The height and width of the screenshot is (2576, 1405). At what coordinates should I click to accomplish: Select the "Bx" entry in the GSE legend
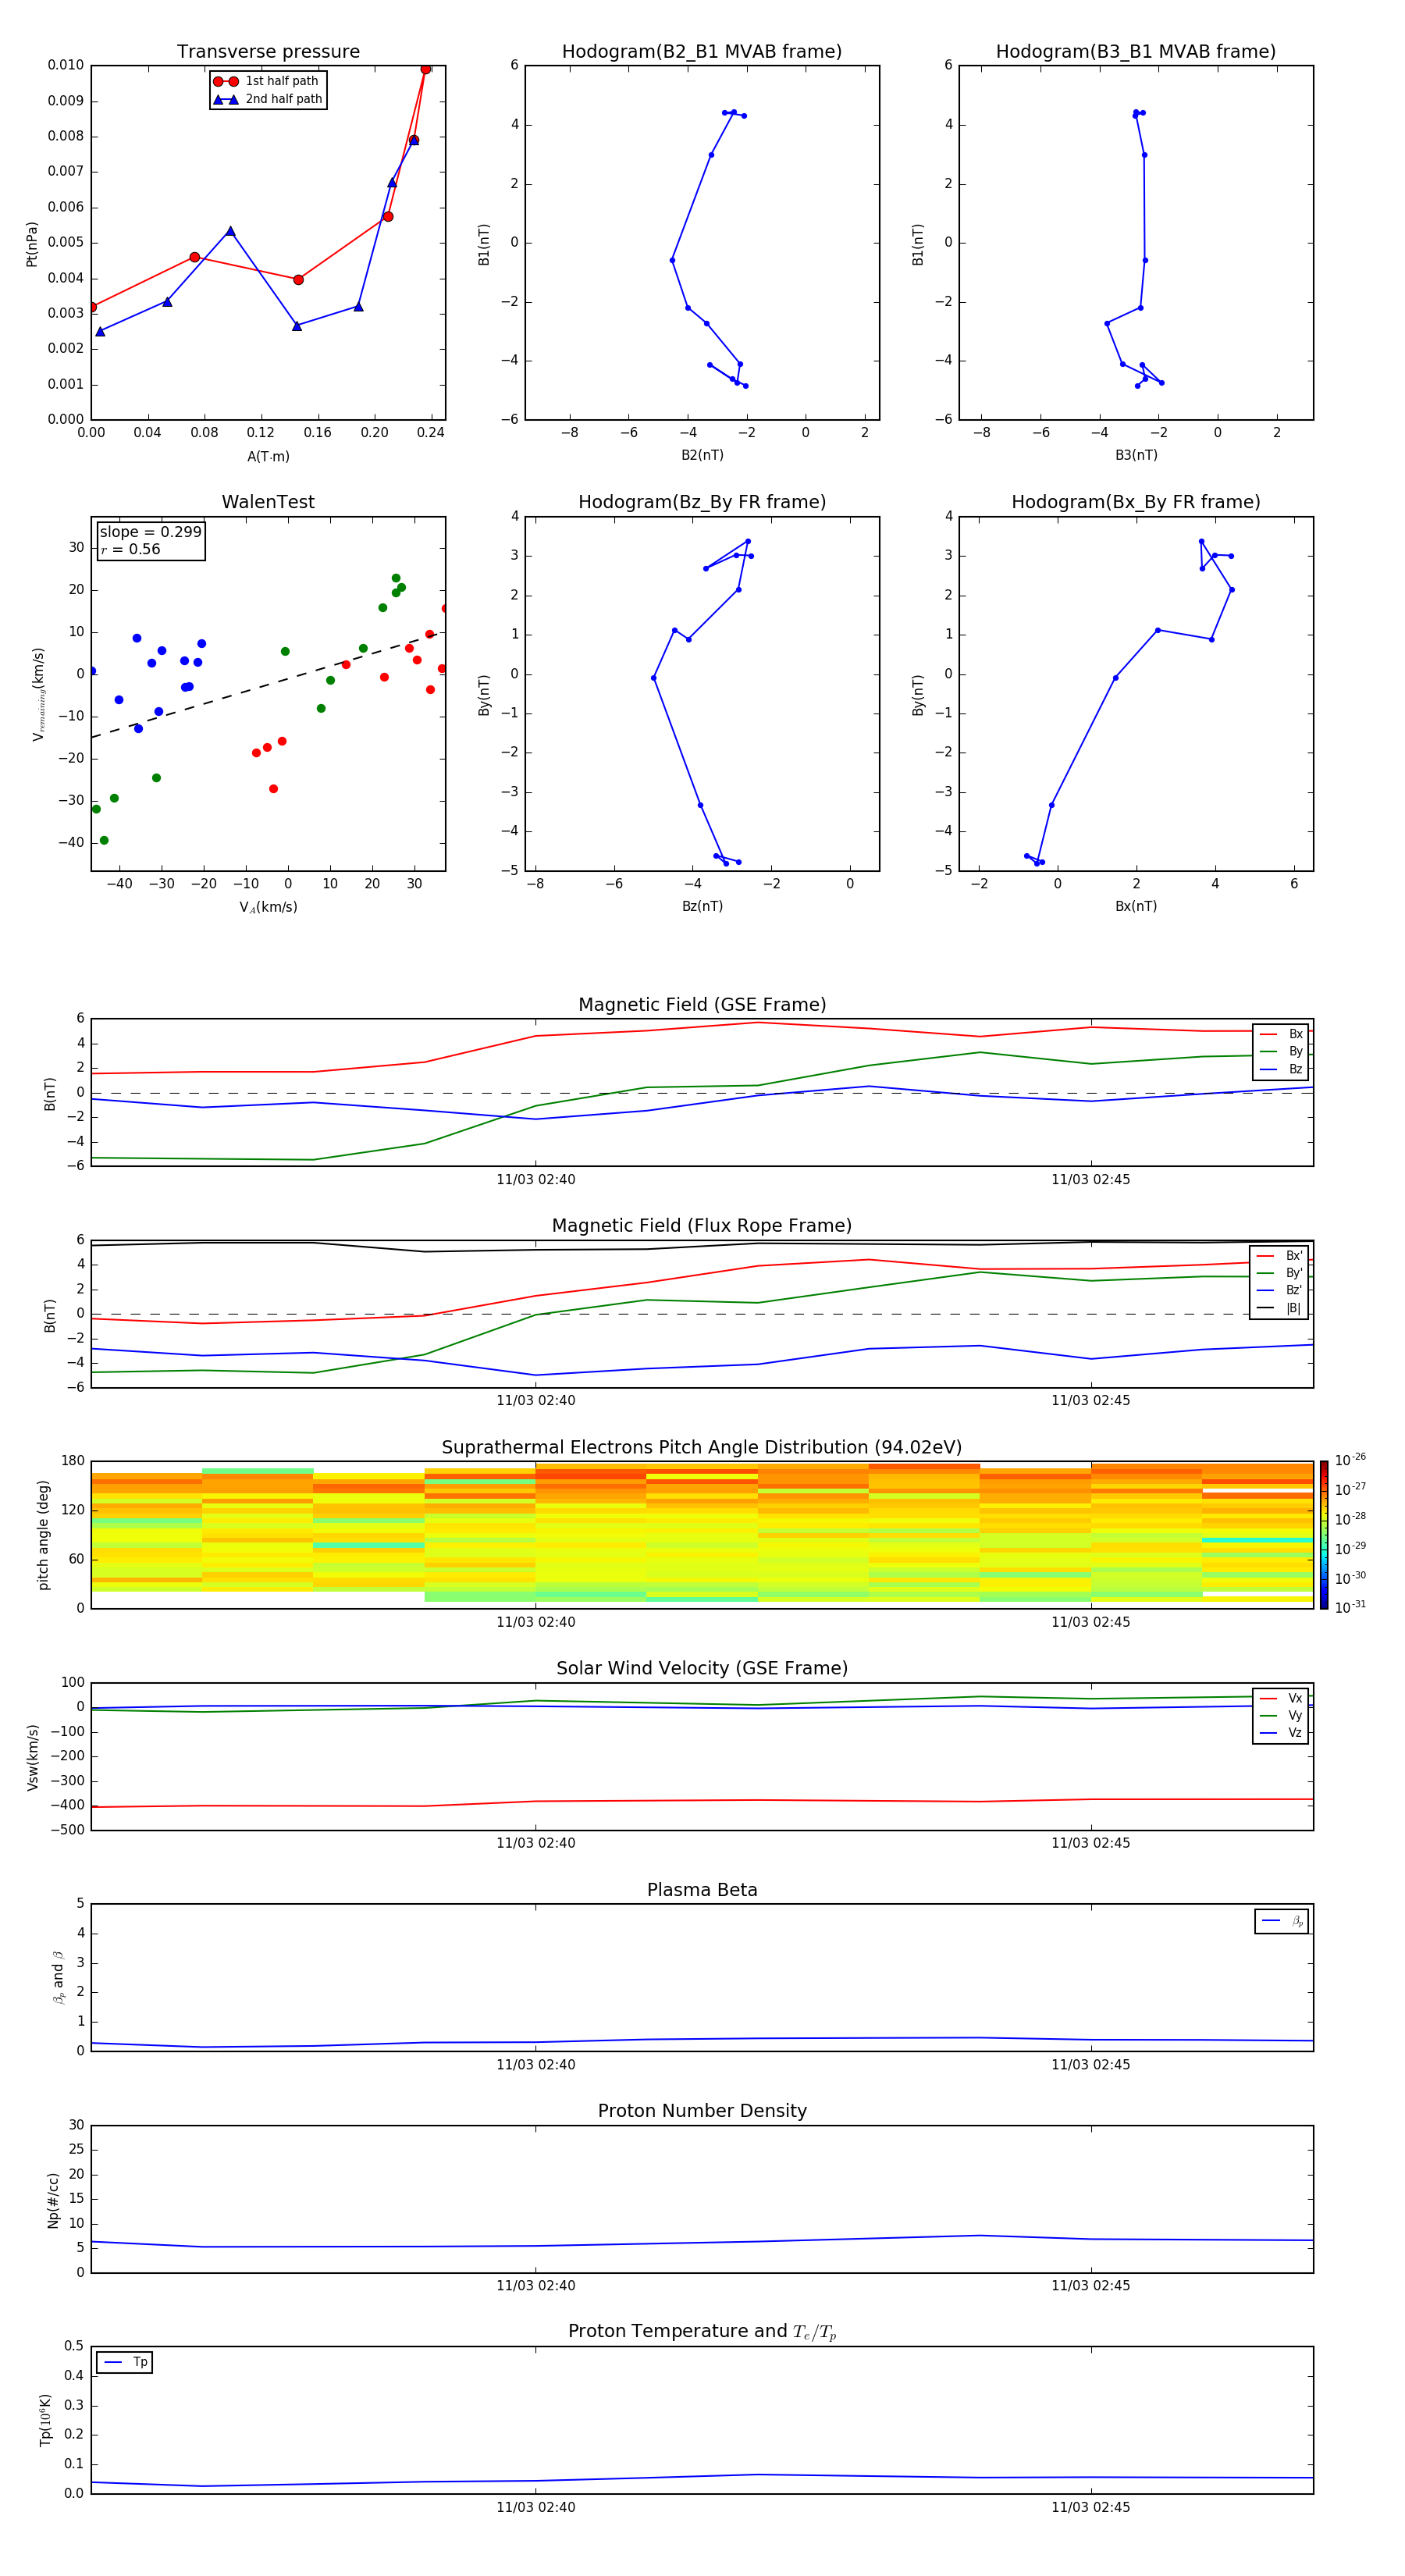1281,1034
